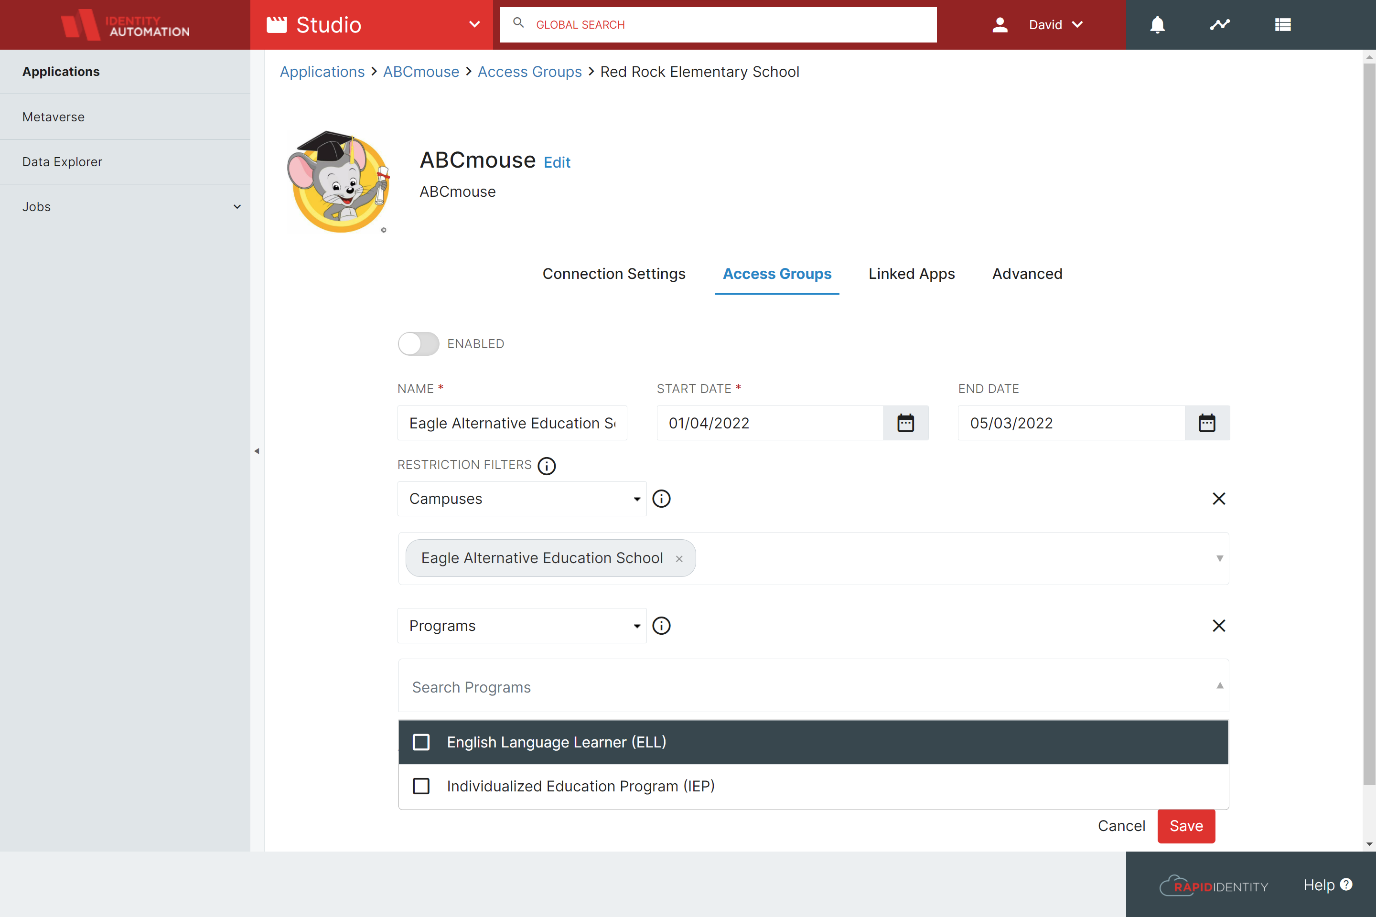This screenshot has width=1376, height=917.
Task: Open the list view icon in header
Action: pyautogui.click(x=1282, y=24)
